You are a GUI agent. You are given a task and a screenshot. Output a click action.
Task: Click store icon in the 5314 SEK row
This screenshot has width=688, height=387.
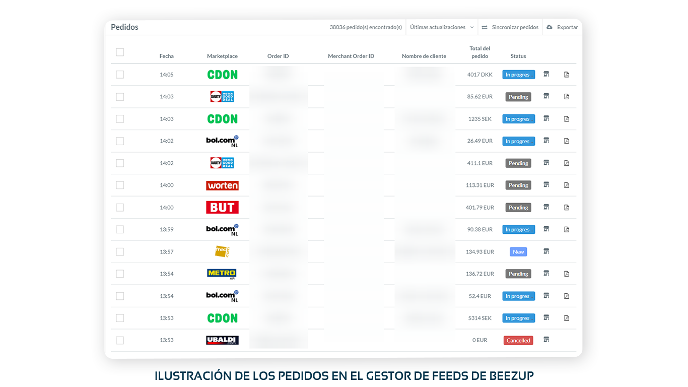pos(546,318)
